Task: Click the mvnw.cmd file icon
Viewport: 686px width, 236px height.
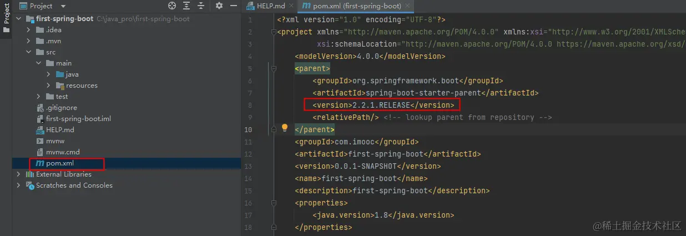Action: point(39,152)
